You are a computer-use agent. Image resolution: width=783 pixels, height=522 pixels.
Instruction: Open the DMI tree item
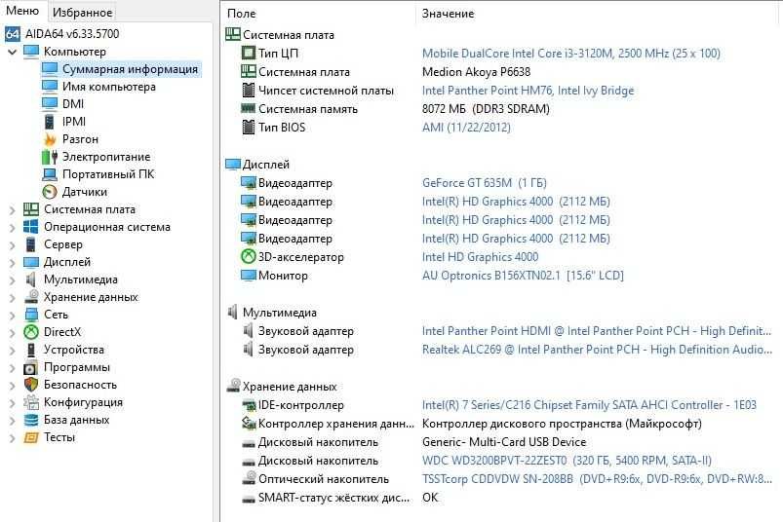point(73,104)
